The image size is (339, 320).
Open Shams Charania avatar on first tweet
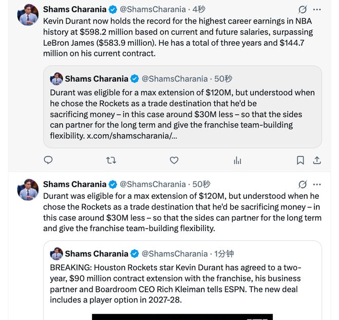pos(28,15)
